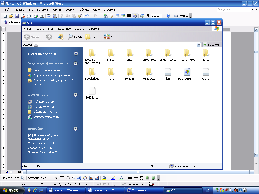Collapse the Подробно panel
This screenshot has height=194, width=259.
point(75,129)
